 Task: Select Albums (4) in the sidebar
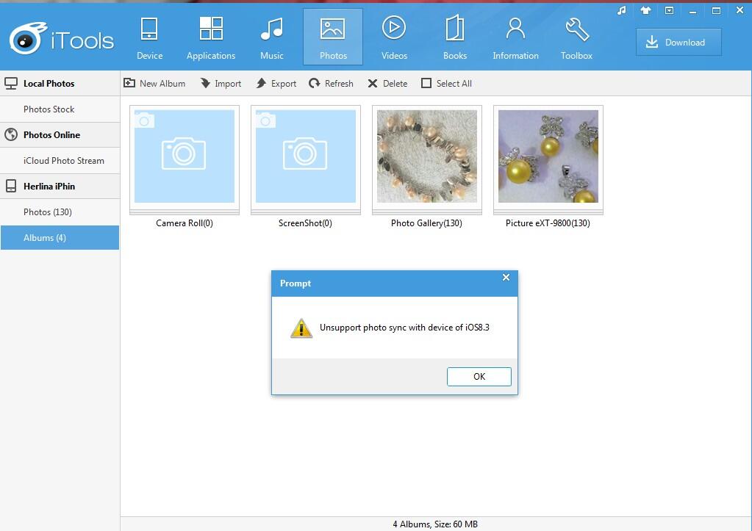[x=60, y=238]
